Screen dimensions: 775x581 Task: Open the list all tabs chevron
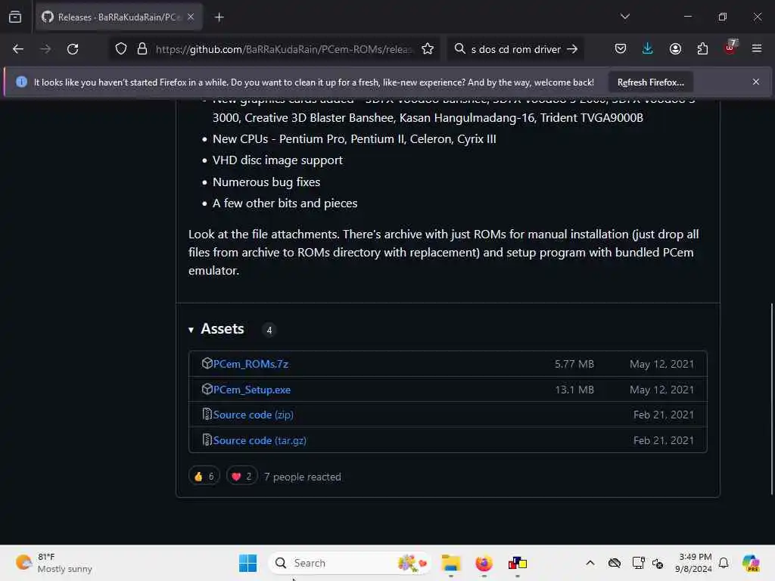(624, 17)
